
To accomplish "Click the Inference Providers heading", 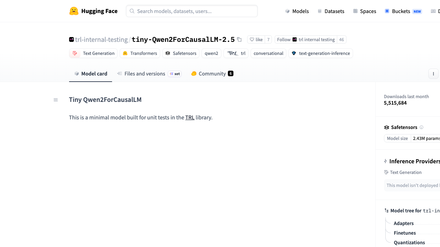I will pos(415,161).
